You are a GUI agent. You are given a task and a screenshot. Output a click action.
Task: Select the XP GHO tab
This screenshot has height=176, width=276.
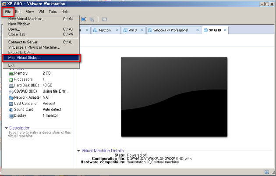coord(215,30)
